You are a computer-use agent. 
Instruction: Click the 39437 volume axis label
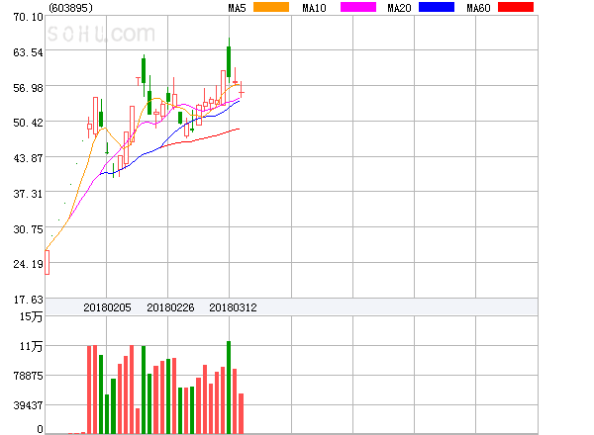pyautogui.click(x=28, y=405)
